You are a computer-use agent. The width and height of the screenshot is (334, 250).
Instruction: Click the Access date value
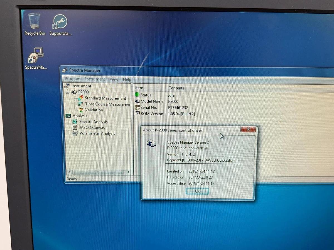202,183
